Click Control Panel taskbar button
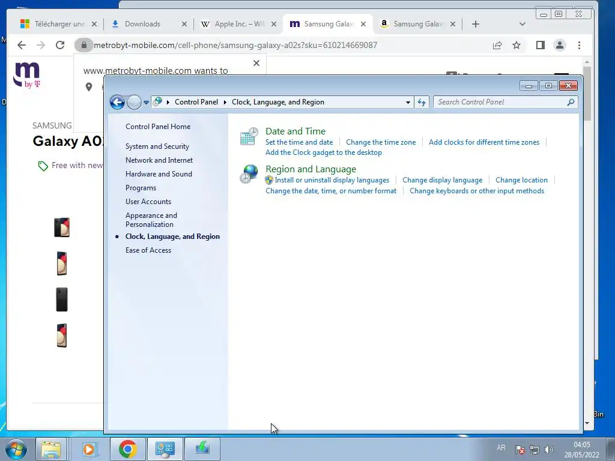Image resolution: width=615 pixels, height=461 pixels. coord(165,449)
